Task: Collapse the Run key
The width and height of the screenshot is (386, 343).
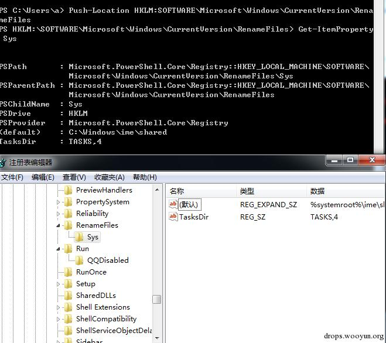Action: (58, 249)
